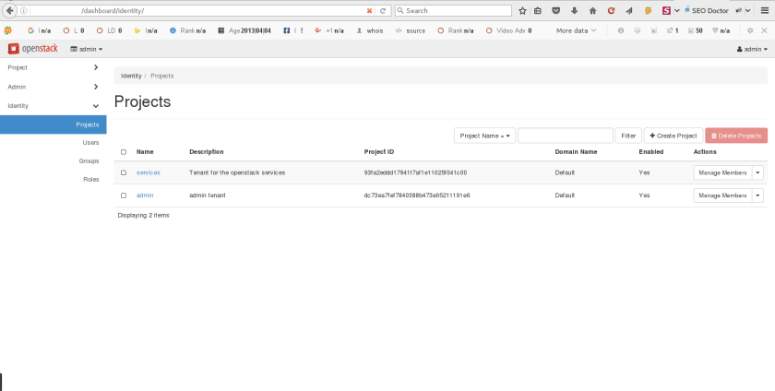Click the Create Project button

pos(674,136)
